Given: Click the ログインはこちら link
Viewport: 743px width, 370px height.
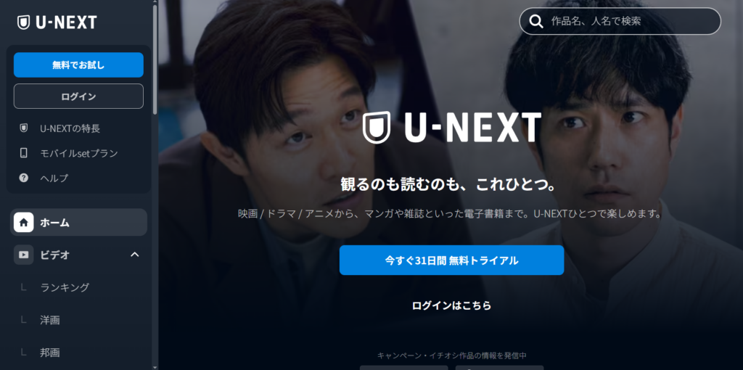Looking at the screenshot, I should 451,305.
